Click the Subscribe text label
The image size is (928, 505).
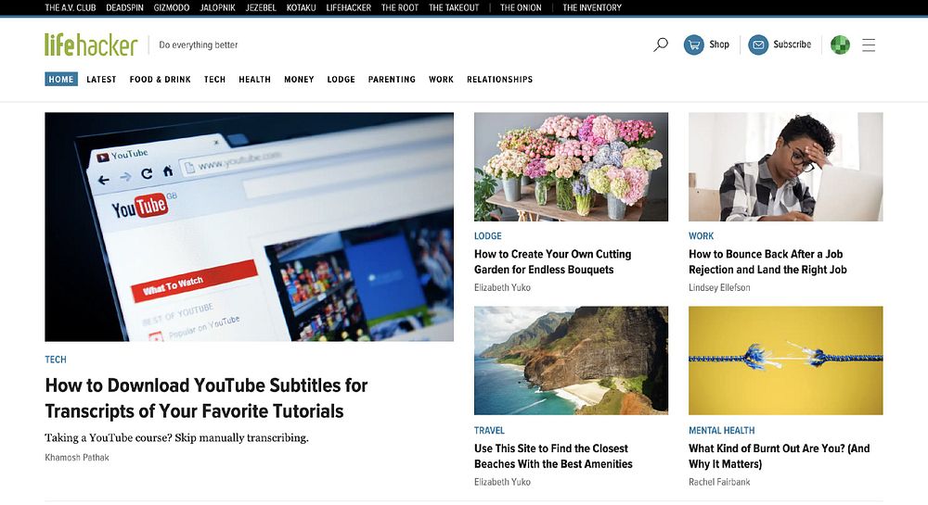tap(792, 44)
